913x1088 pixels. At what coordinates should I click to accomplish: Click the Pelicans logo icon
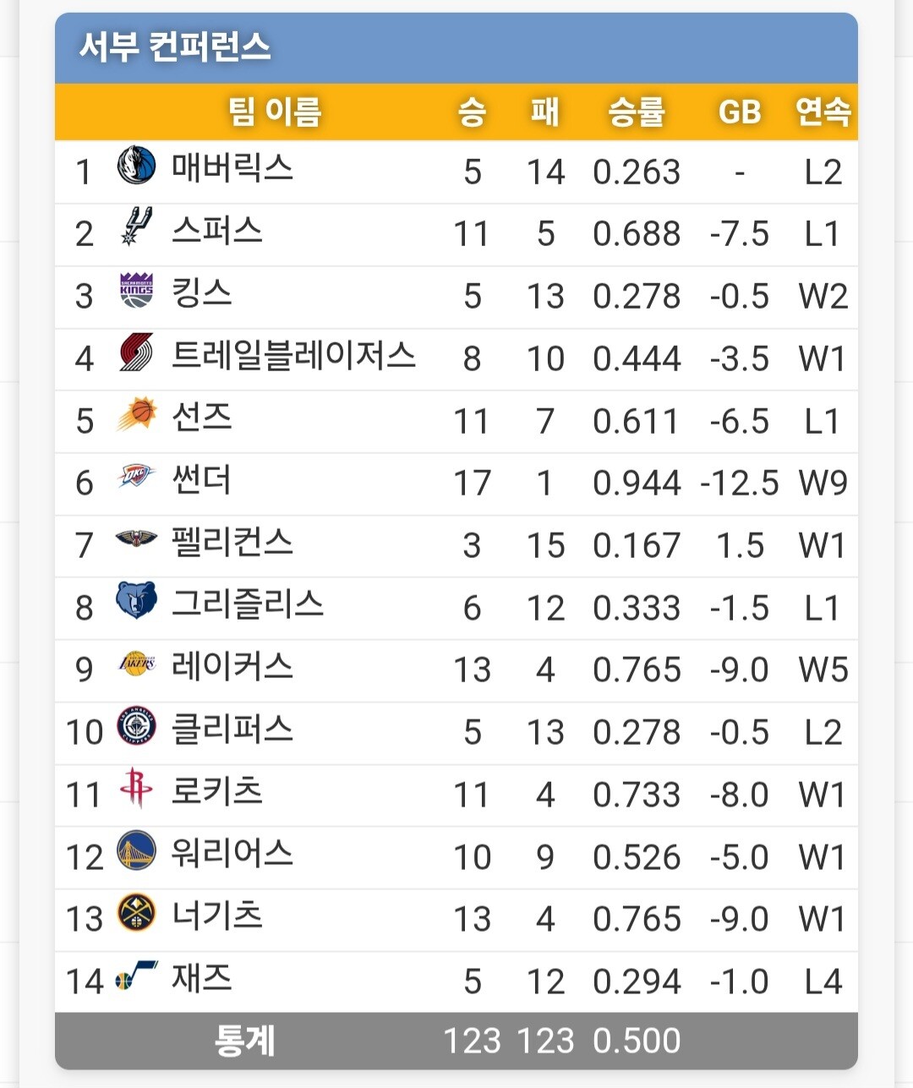click(136, 539)
